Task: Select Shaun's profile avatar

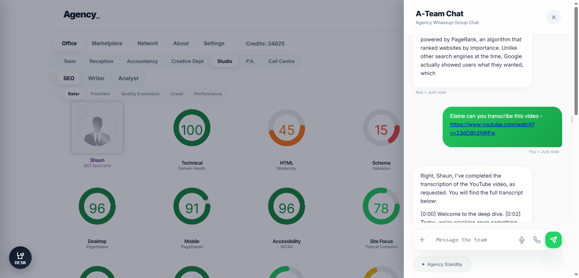Action: pyautogui.click(x=97, y=128)
